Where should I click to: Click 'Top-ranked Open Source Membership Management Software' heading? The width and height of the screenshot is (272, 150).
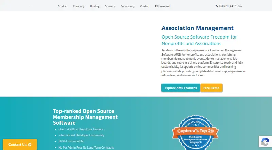(x=85, y=117)
